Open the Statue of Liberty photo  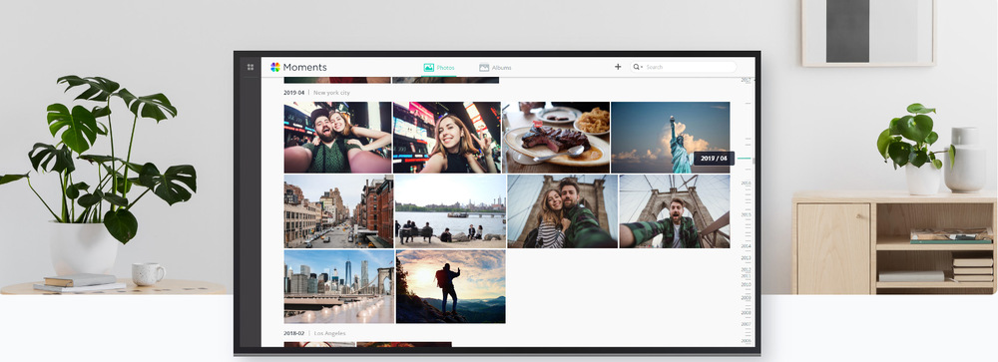pos(671,138)
